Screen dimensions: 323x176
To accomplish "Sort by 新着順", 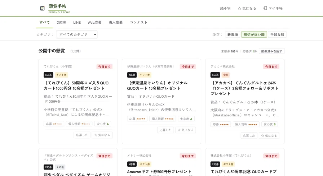I will [233, 34].
